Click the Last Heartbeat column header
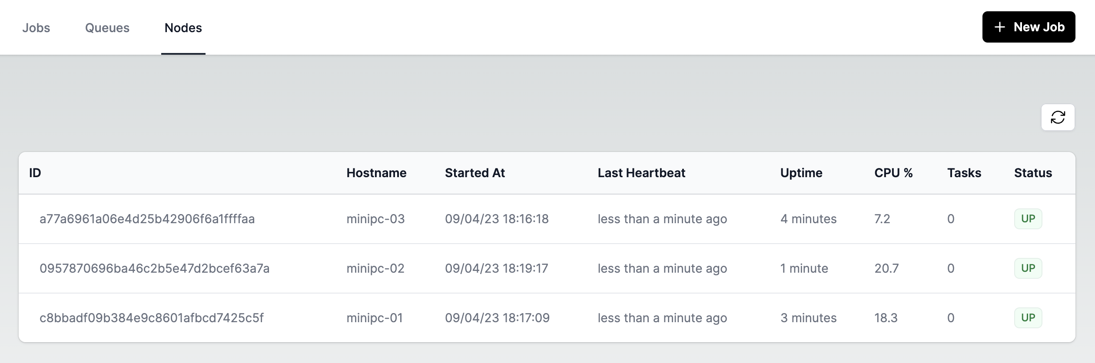The width and height of the screenshot is (1095, 363). (x=641, y=173)
